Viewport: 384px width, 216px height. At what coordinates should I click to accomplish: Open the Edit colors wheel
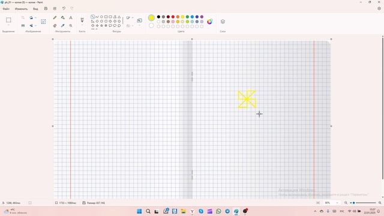(x=209, y=22)
